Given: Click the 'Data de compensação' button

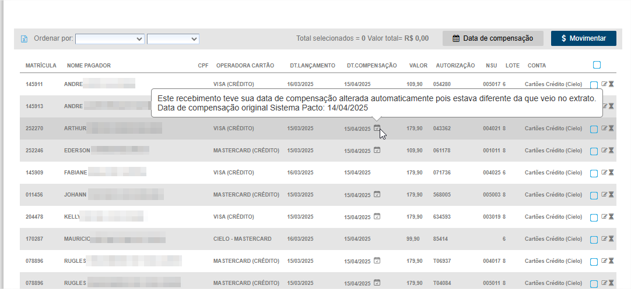Looking at the screenshot, I should click(x=493, y=38).
